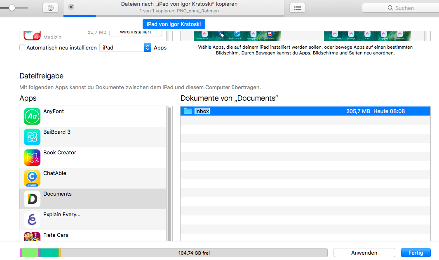The height and width of the screenshot is (260, 439).
Task: Click the storage capacity bar free space
Action: (194, 253)
